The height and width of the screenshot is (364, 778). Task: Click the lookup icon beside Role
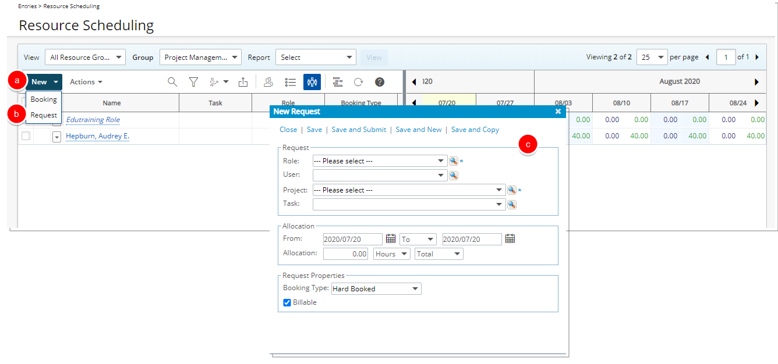point(454,161)
